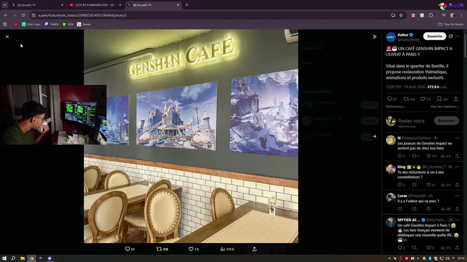
Task: Open the Chrome apps grid in bookmarks bar
Action: point(5,24)
